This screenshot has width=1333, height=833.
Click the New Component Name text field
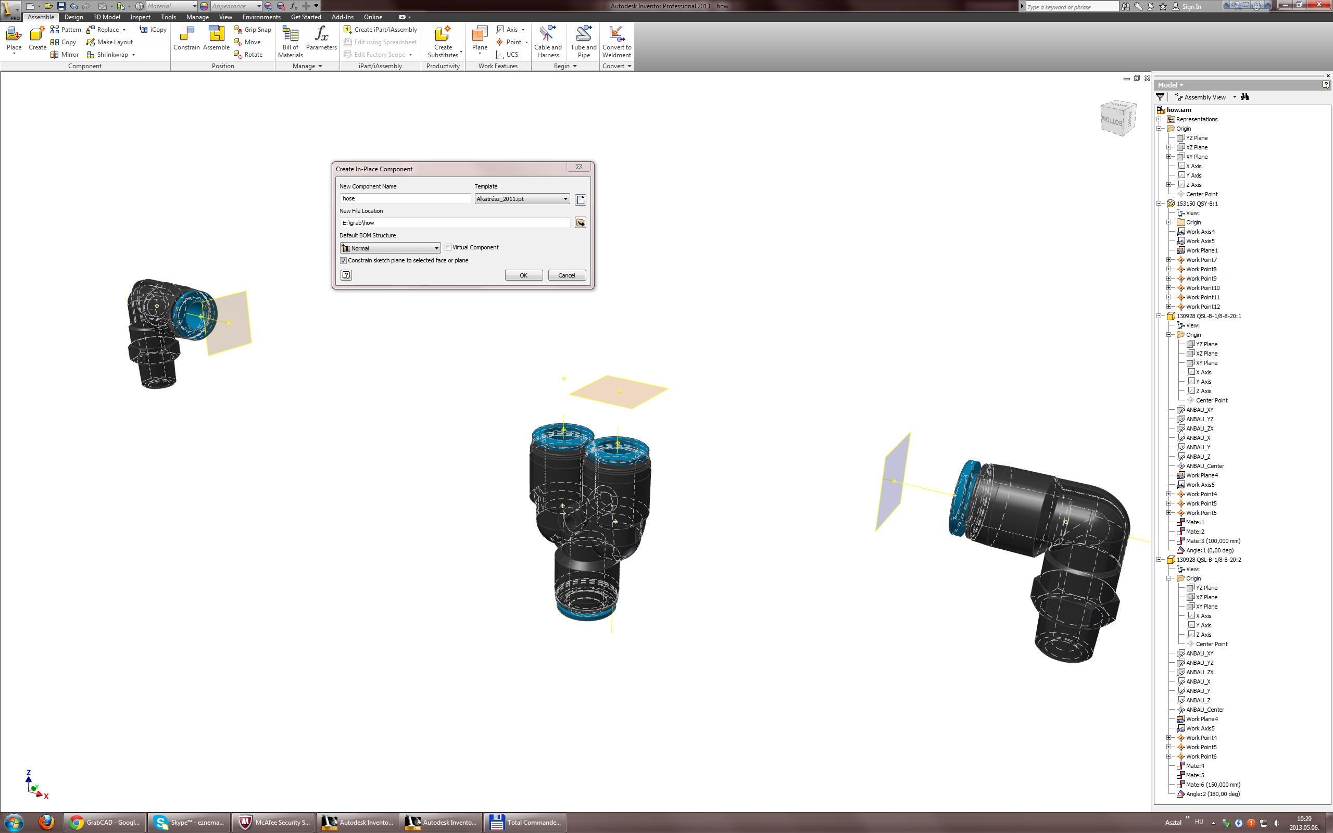405,198
